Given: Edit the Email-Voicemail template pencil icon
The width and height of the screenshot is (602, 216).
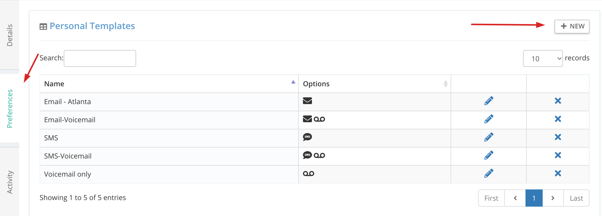Looking at the screenshot, I should pyautogui.click(x=489, y=119).
